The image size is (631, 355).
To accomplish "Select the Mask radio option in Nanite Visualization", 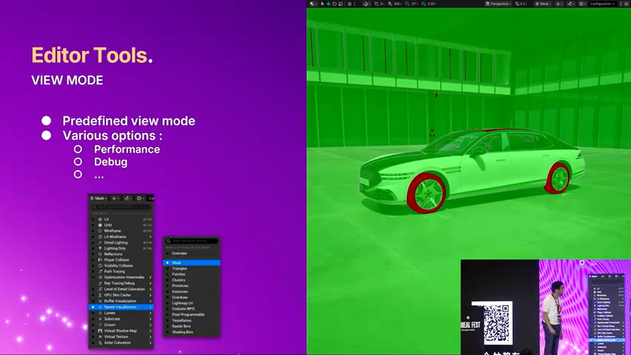I will pos(177,262).
